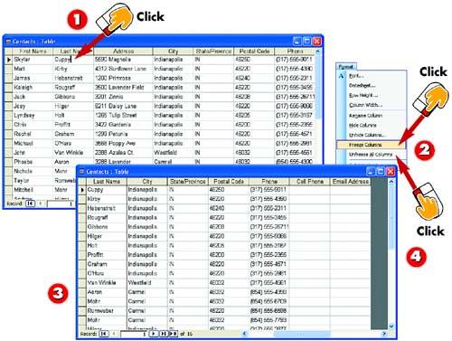This screenshot has width=452, height=341.
Task: Add new record in front Contacts table
Action: pos(174,334)
